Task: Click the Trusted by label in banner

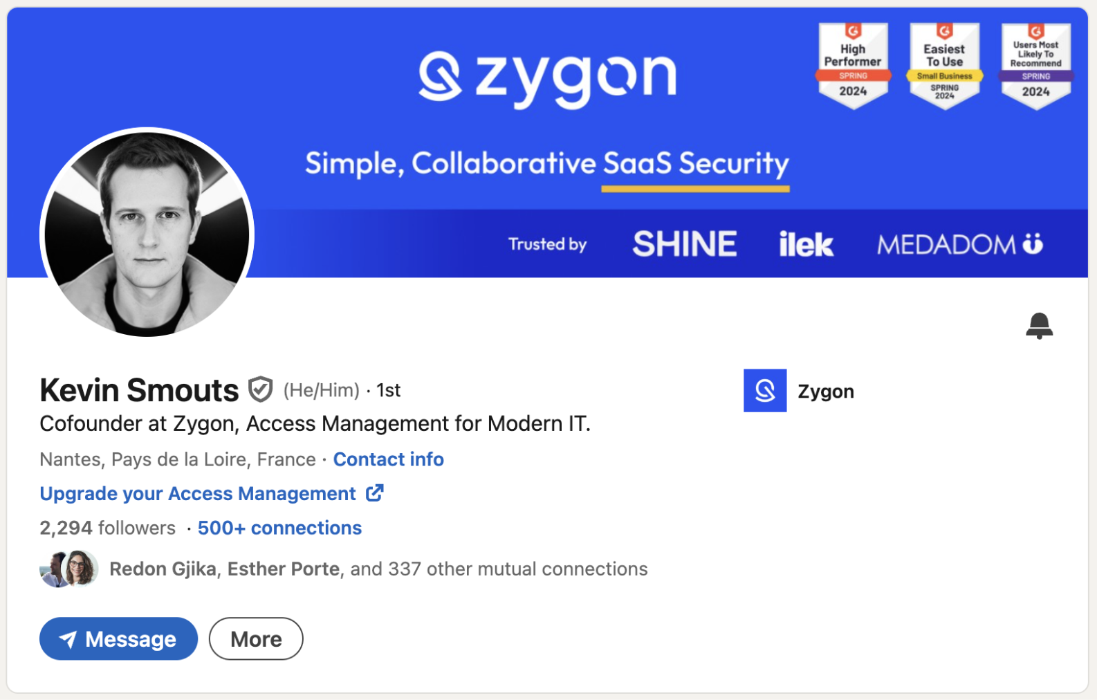Action: (x=547, y=244)
